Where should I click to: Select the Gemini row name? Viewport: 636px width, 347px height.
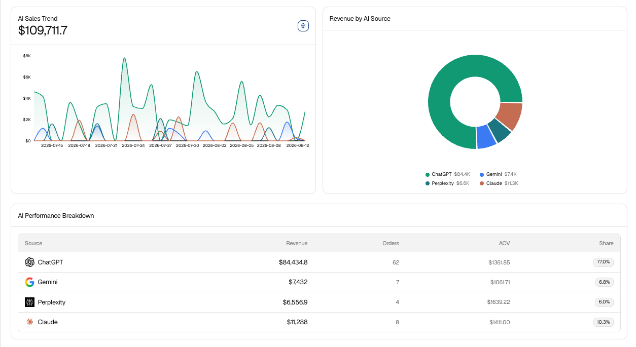click(x=48, y=282)
